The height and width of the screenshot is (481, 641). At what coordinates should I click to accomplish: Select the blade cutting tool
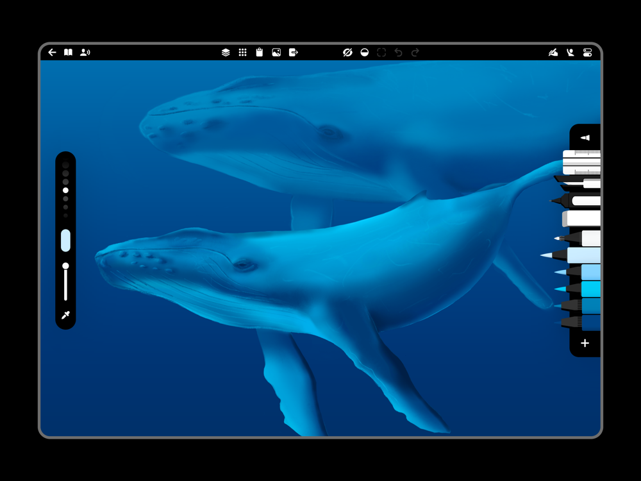[x=578, y=183]
